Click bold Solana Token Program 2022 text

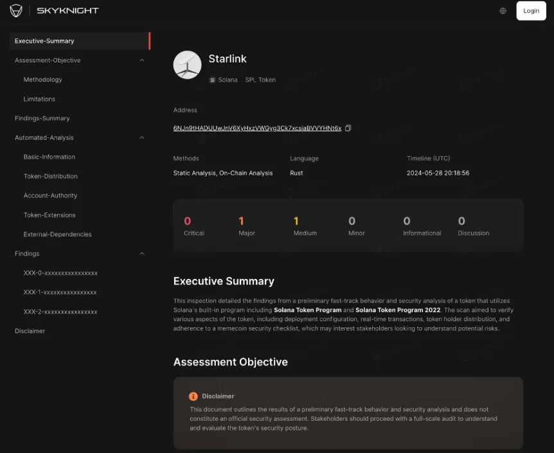(x=398, y=310)
